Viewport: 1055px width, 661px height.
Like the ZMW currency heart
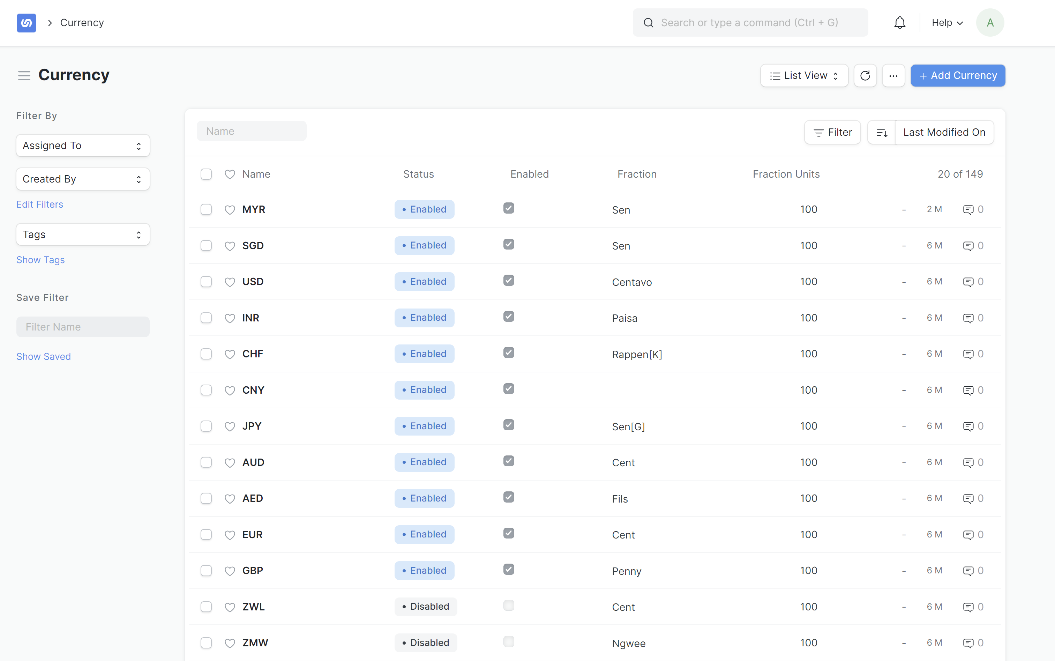[230, 643]
